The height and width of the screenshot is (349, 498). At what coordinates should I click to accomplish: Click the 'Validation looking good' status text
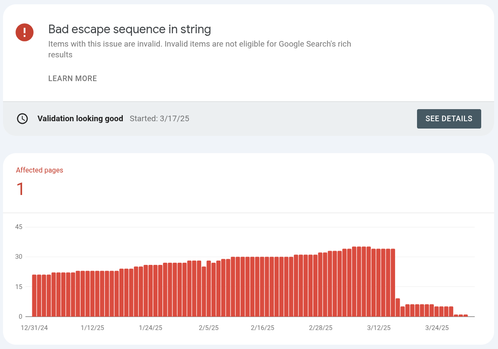[x=81, y=119]
